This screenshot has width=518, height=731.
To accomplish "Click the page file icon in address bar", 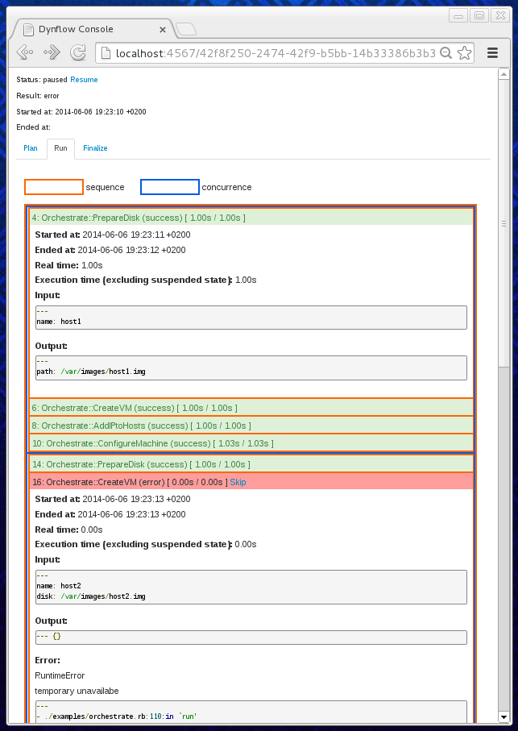I will coord(106,53).
